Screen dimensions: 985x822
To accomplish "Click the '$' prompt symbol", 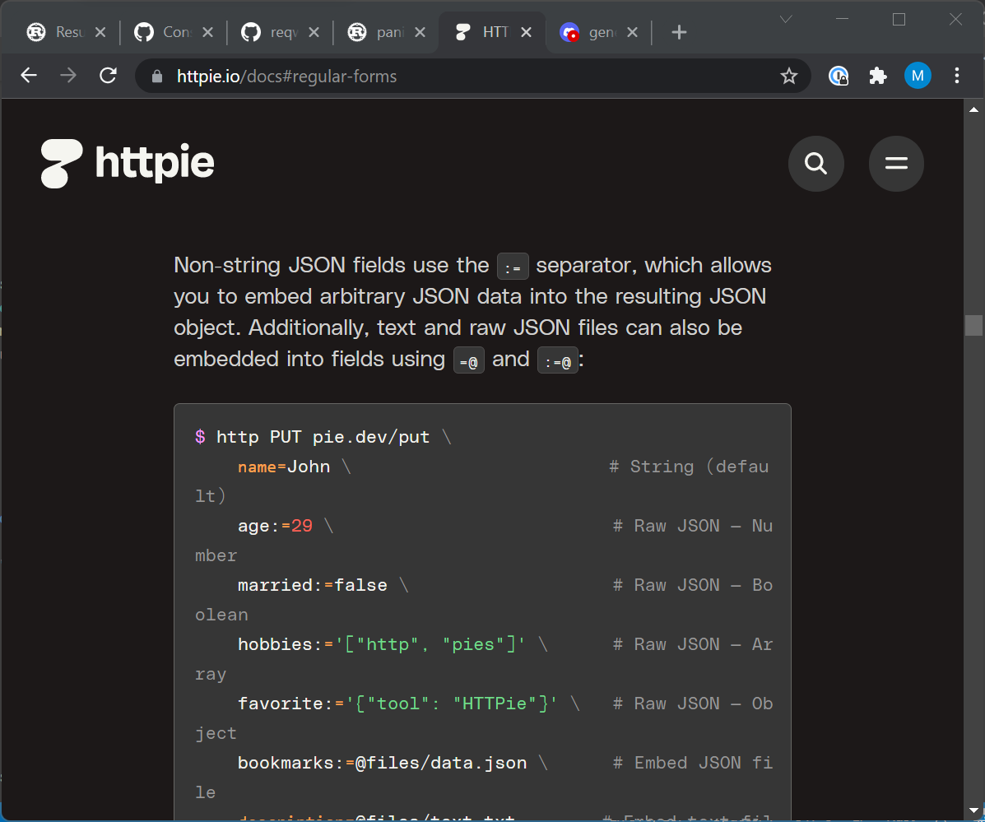I will pos(201,437).
